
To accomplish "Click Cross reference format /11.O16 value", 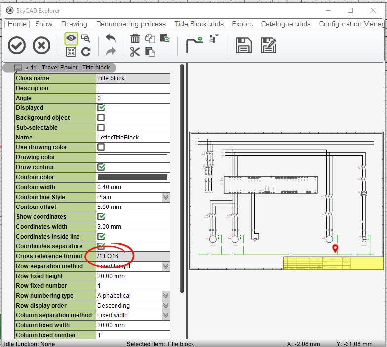I will 133,256.
